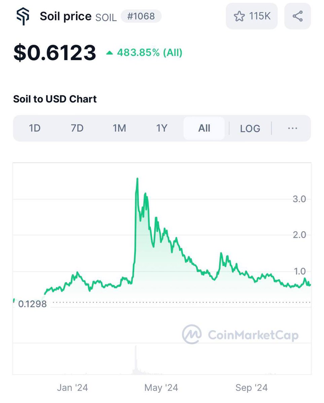Screen dimensions: 324x403
Task: Click the Soil token logo icon
Action: point(23,16)
